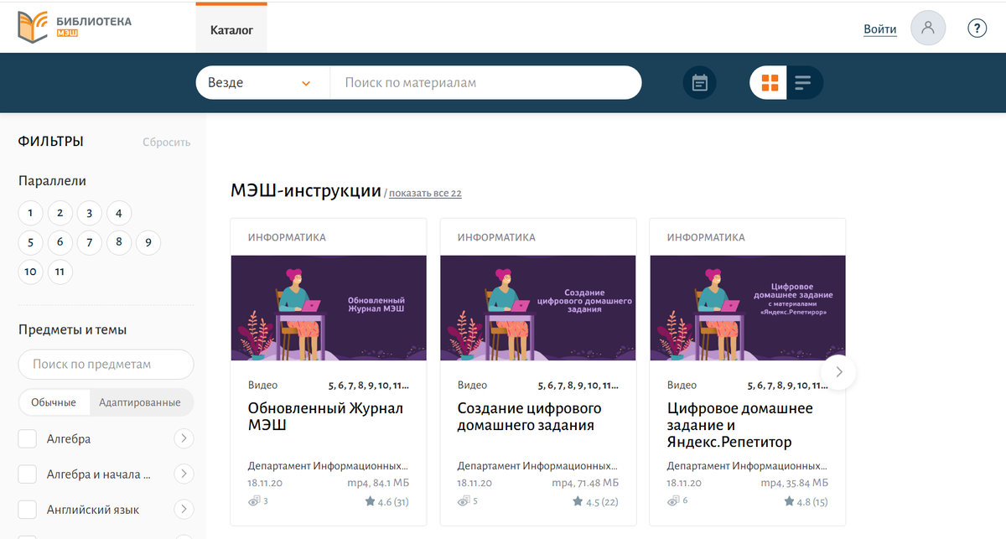Open the calendar icon in search bar
Screen dimensions: 1006x539
click(x=700, y=83)
